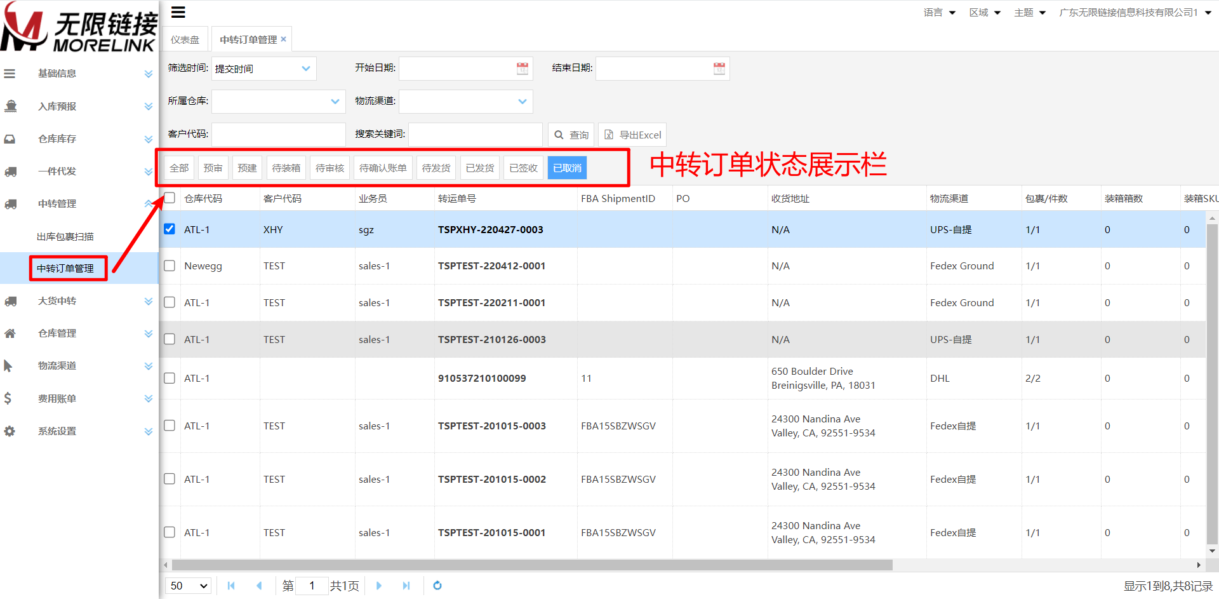Image resolution: width=1219 pixels, height=599 pixels.
Task: Click the 系统设置 gear icon
Action: tap(10, 431)
